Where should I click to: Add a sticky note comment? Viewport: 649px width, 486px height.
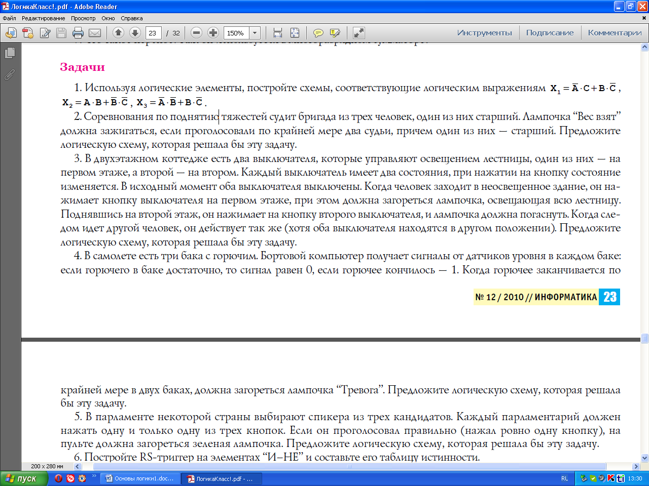318,33
